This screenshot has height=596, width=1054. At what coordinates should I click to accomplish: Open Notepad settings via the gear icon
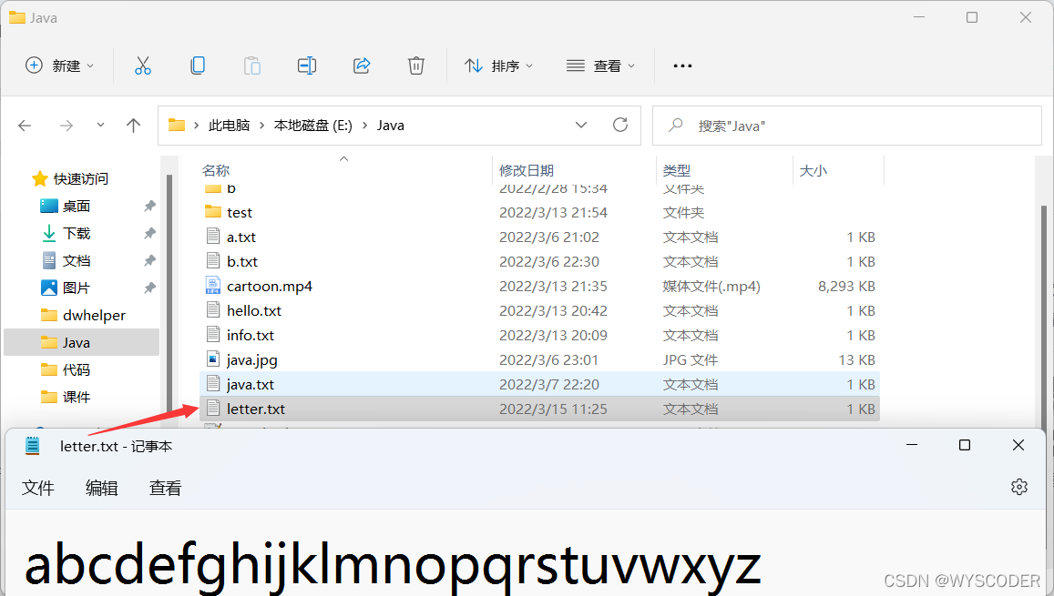pos(1018,487)
